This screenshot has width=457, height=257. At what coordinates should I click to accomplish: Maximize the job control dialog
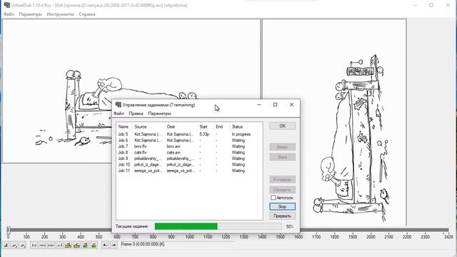pyautogui.click(x=275, y=105)
